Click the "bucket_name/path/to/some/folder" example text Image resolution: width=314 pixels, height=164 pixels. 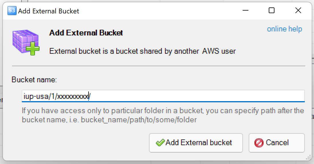click(139, 119)
